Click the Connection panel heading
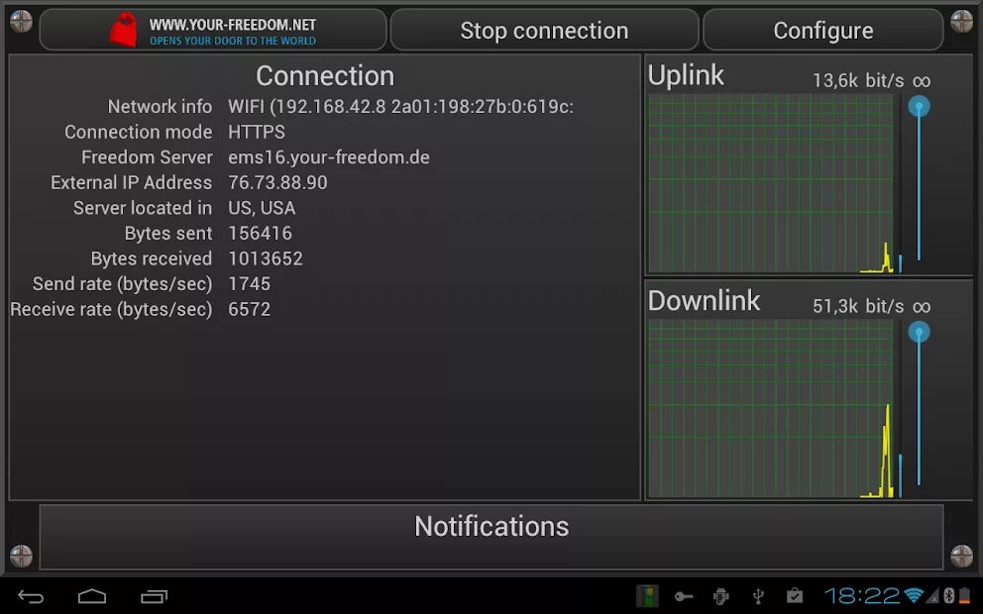The image size is (983, 614). (x=325, y=76)
